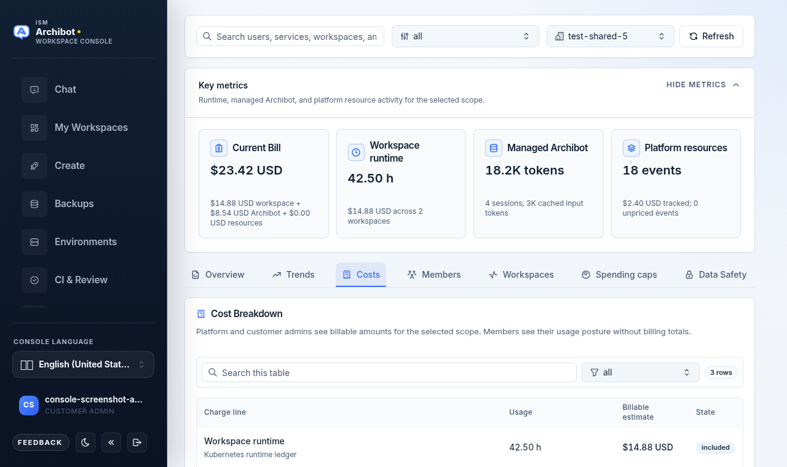Image resolution: width=787 pixels, height=467 pixels.
Task: Click the Workspace runtime clock icon
Action: (x=357, y=152)
